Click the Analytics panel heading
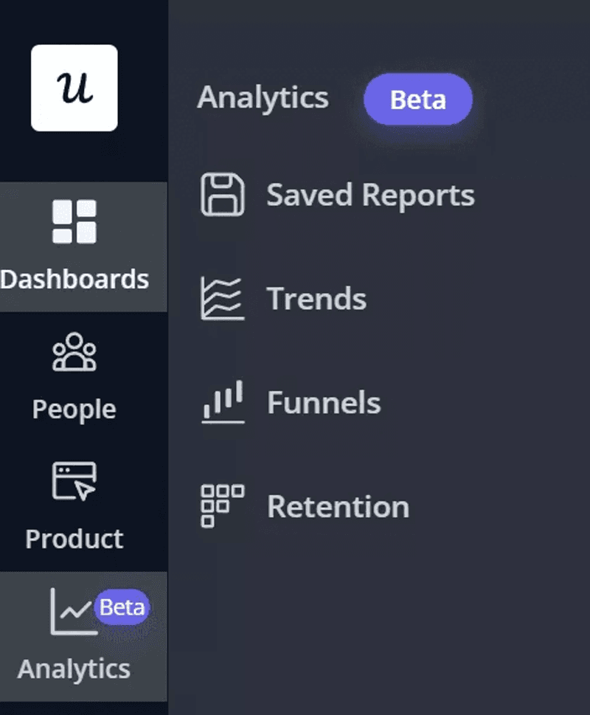The width and height of the screenshot is (590, 715). pos(263,98)
